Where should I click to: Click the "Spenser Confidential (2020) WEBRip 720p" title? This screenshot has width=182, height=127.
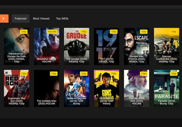(x=167, y=59)
